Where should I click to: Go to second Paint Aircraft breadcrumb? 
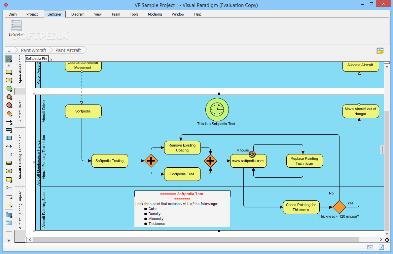[68, 50]
